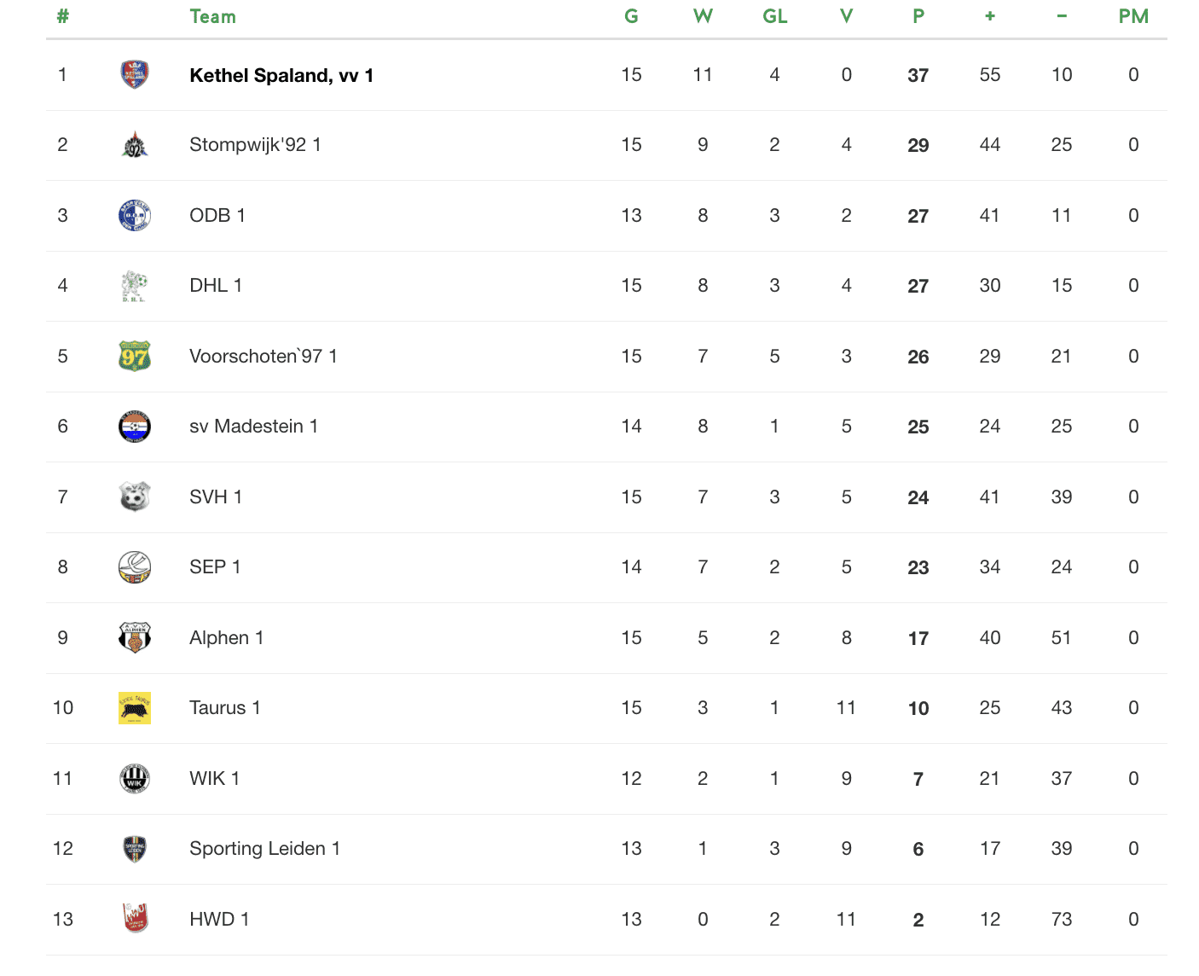
Task: Click the green Voorschoten'97 badge
Action: pyautogui.click(x=135, y=357)
